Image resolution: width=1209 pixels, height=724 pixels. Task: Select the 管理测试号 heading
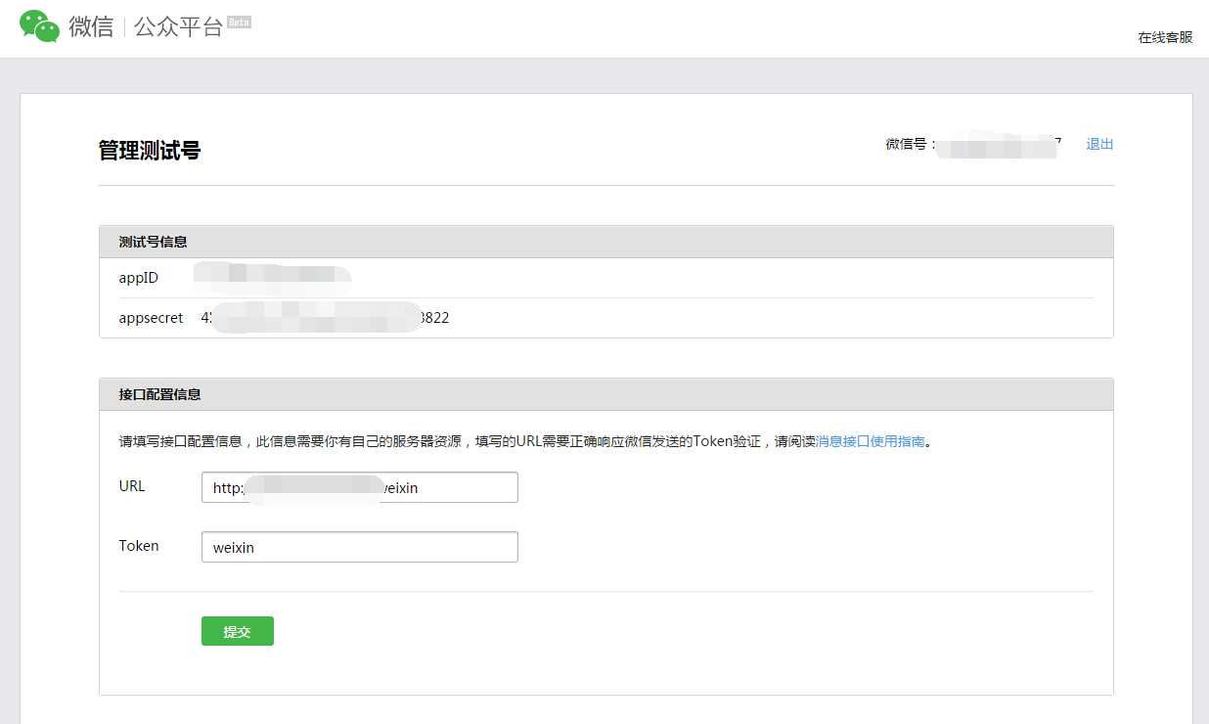tap(150, 150)
